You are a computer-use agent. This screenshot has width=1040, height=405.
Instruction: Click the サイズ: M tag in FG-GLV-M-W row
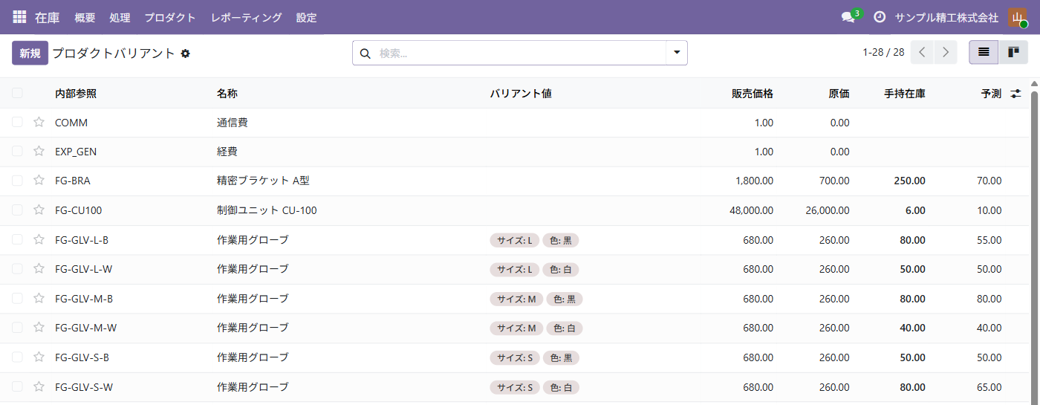517,328
